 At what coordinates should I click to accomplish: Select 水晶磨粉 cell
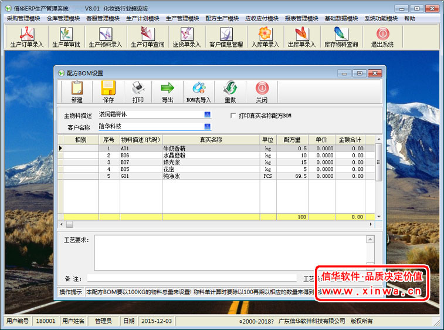tap(211, 156)
